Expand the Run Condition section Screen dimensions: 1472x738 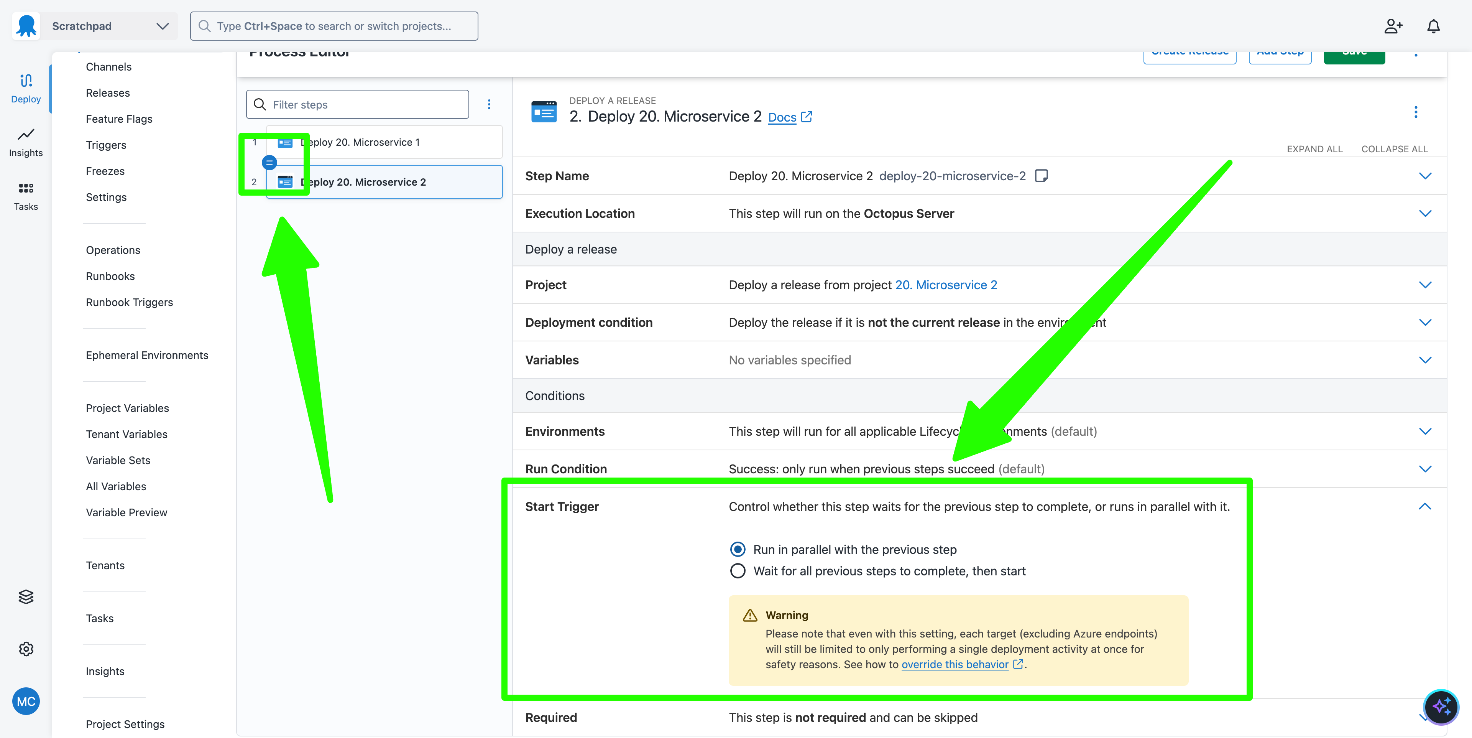(1424, 469)
